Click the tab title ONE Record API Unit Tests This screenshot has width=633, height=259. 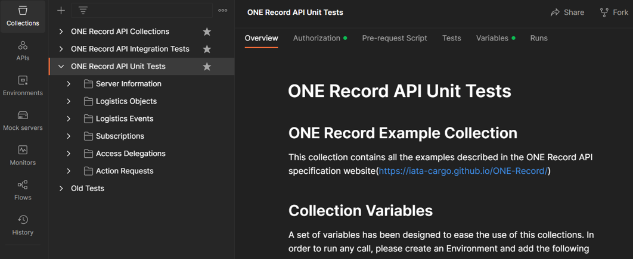click(x=295, y=13)
